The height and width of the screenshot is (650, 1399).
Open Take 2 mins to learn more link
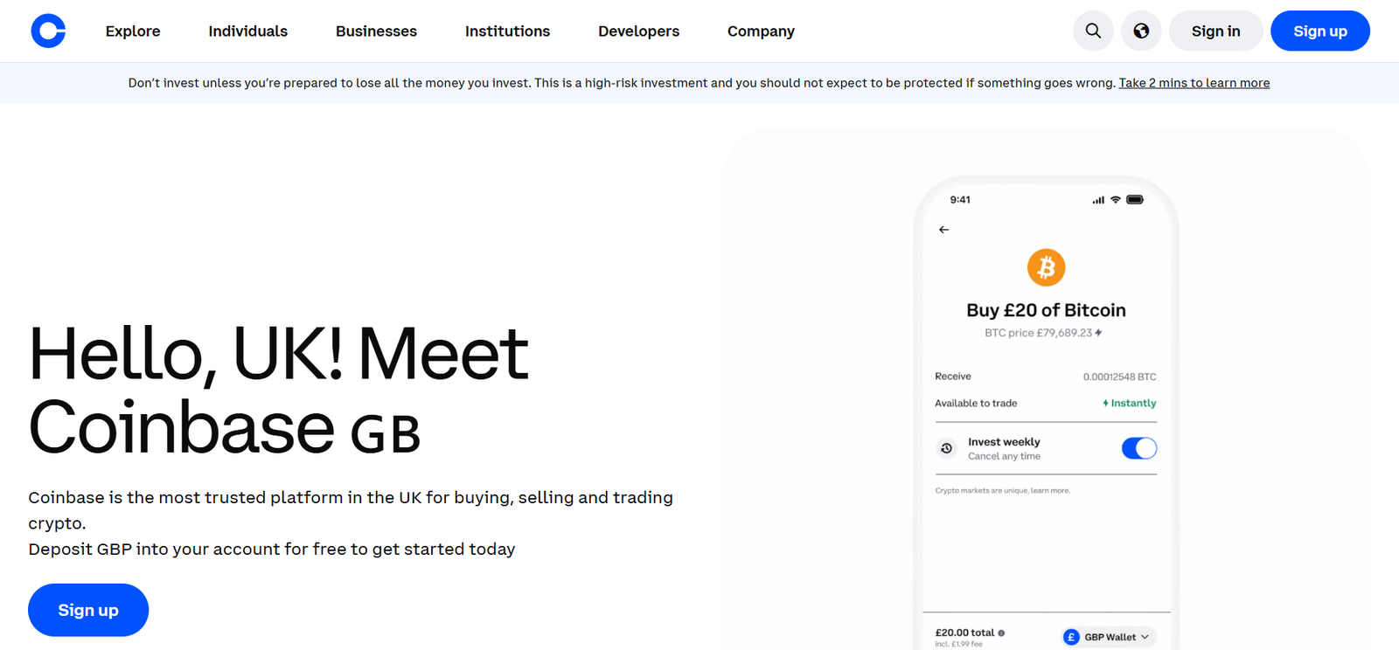1194,83
